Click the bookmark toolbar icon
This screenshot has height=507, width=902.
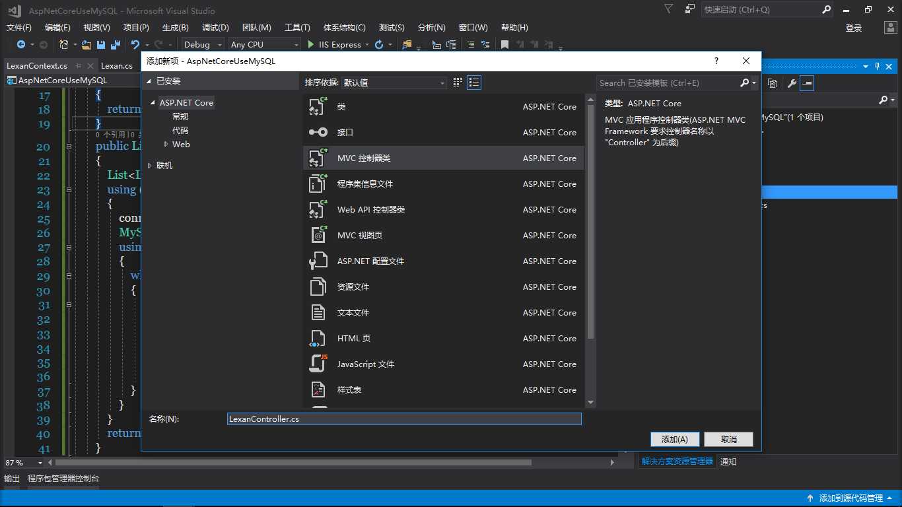coord(504,44)
